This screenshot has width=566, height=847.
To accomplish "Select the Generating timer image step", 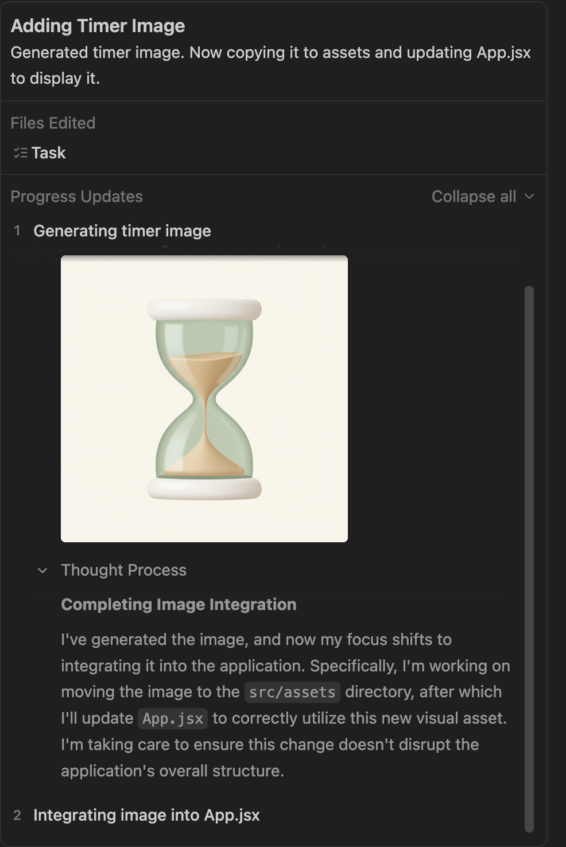I will coord(122,231).
